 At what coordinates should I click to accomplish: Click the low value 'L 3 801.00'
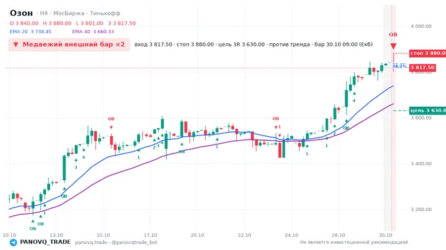(90, 23)
